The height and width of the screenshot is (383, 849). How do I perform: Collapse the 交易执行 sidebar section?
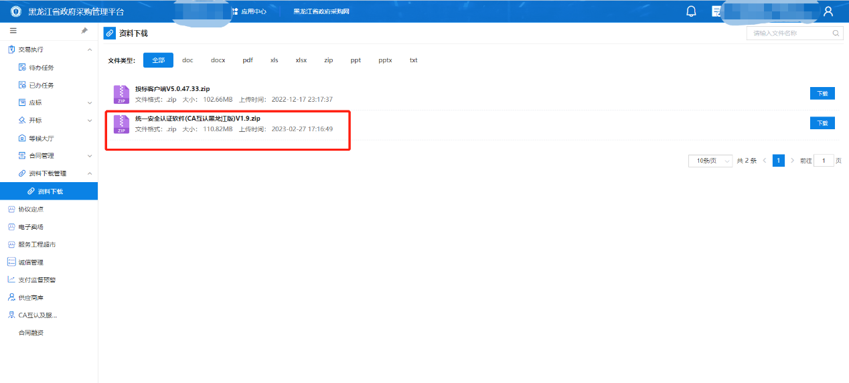[90, 50]
